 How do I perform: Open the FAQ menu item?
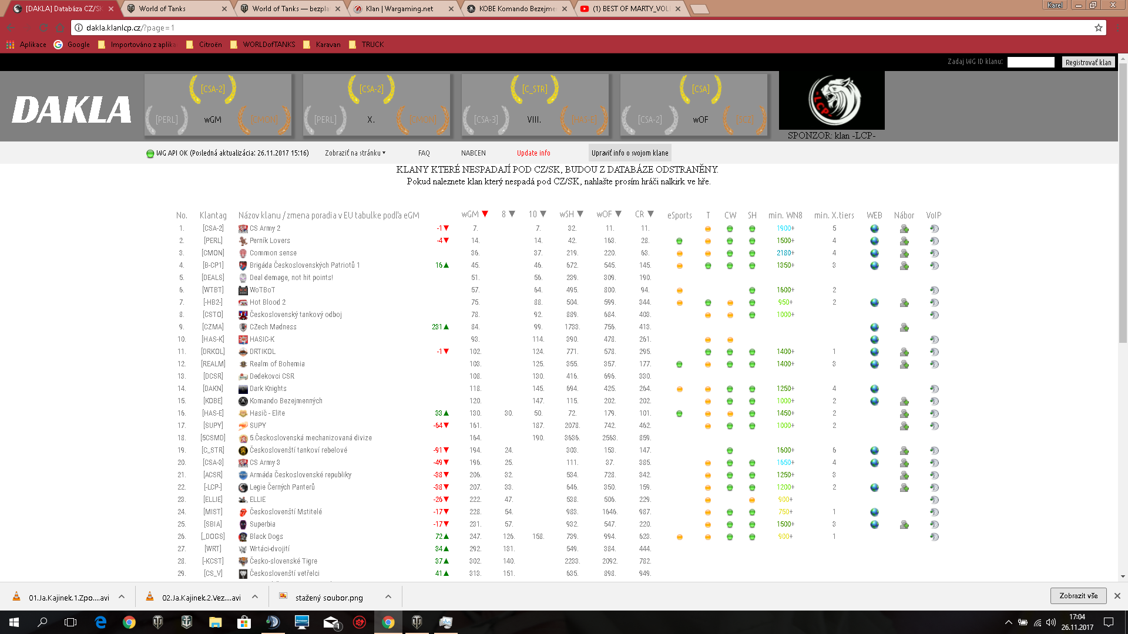tap(424, 153)
